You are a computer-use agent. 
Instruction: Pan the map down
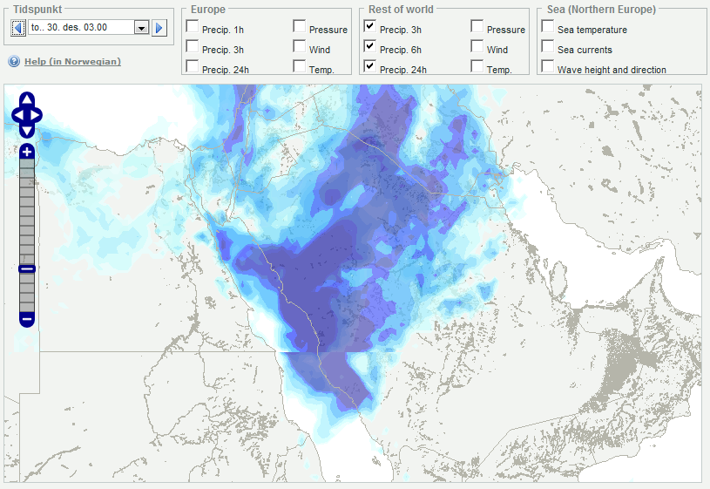27,131
